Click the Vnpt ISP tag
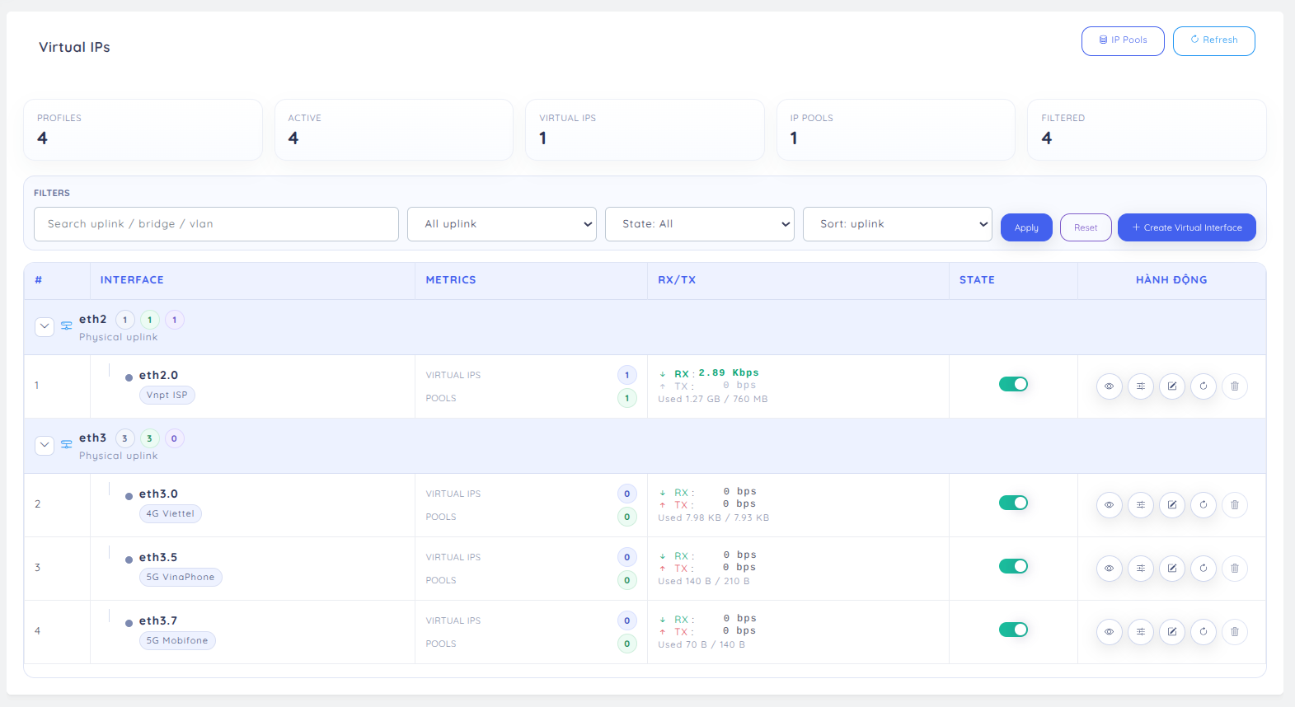This screenshot has height=707, width=1295. pos(167,396)
